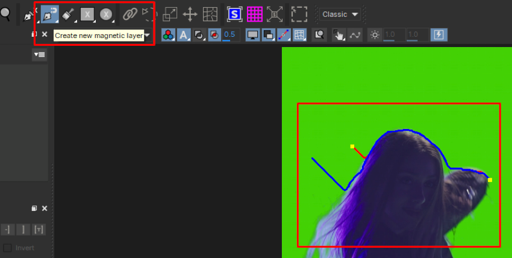The image size is (512, 258).
Task: Toggle the magenta grid overlay
Action: point(254,14)
